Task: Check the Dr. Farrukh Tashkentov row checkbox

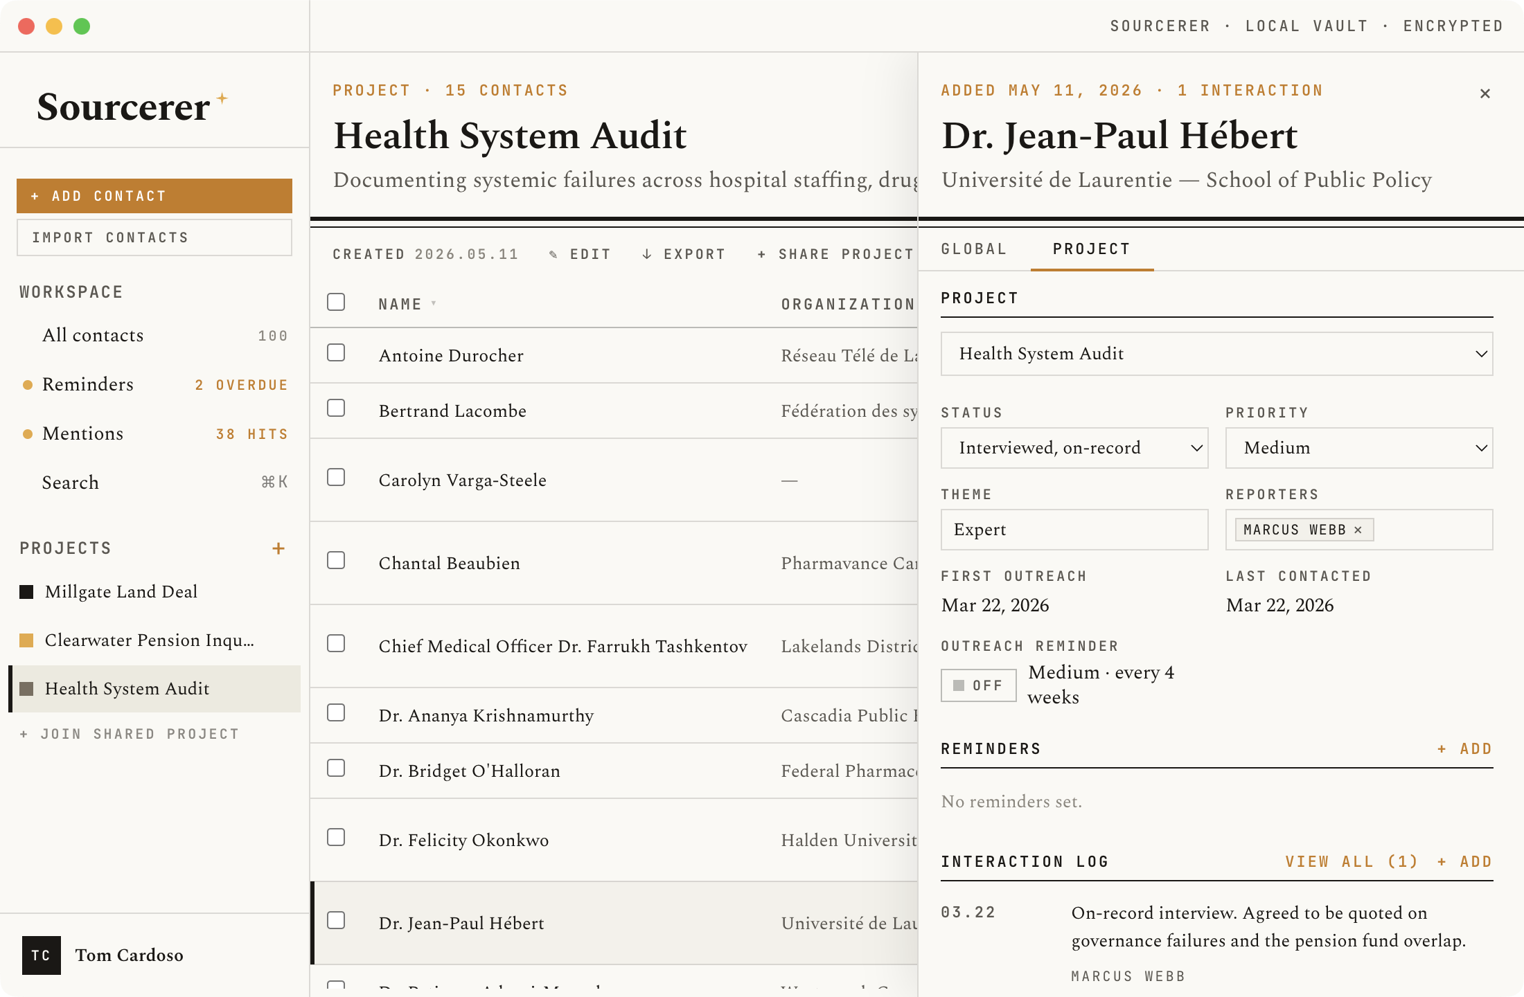Action: coord(336,643)
